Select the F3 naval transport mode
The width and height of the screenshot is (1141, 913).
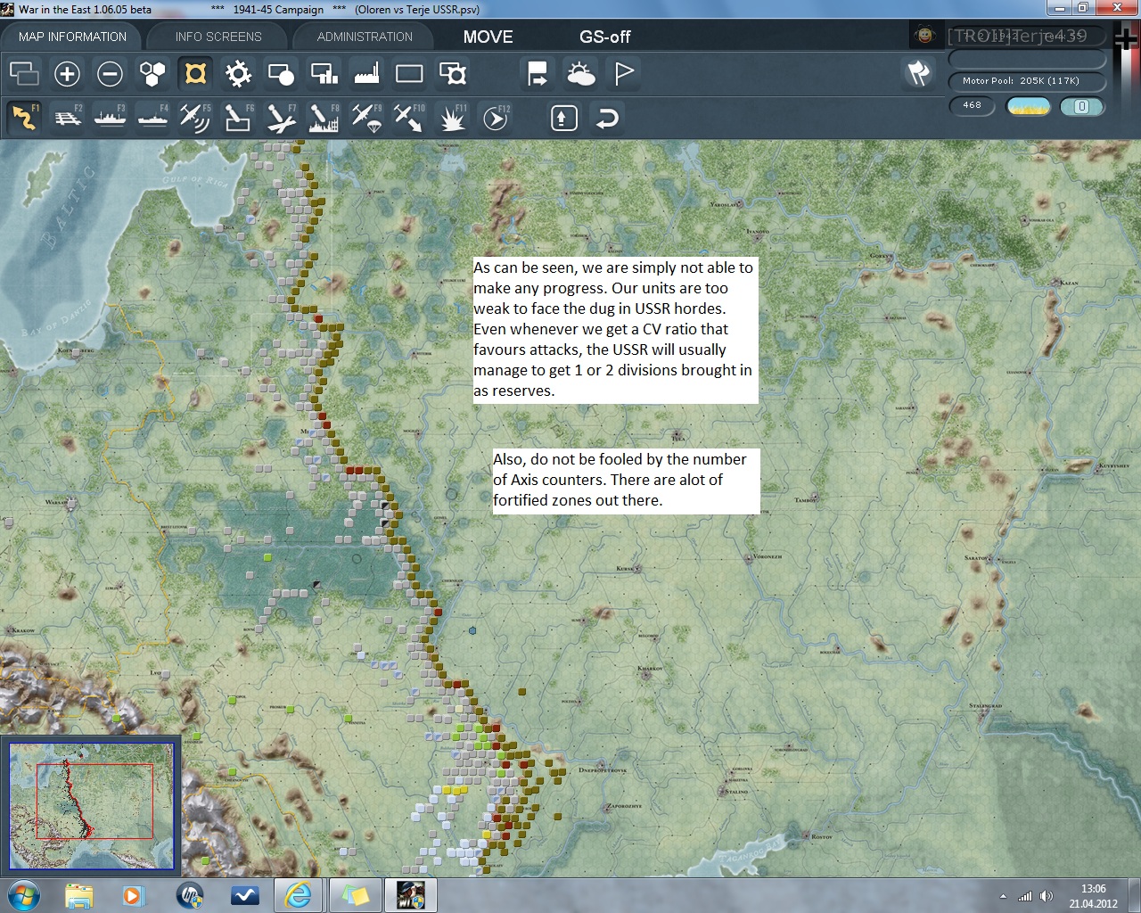(110, 118)
